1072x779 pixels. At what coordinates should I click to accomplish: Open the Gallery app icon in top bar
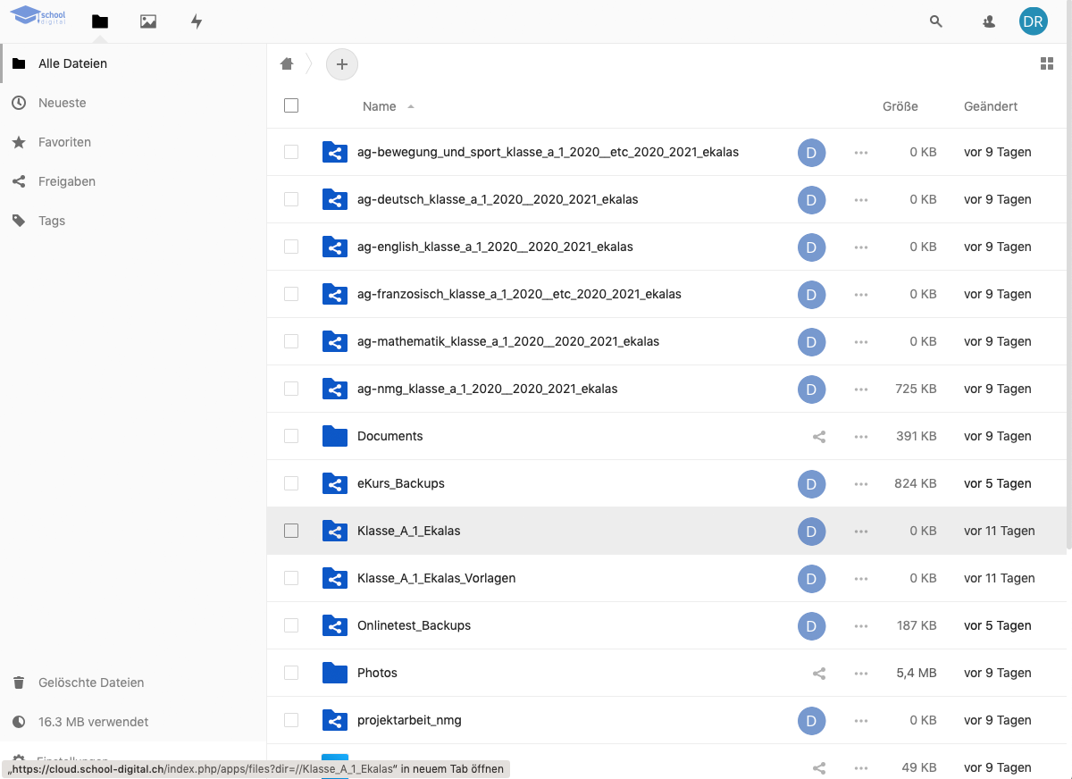coord(148,21)
